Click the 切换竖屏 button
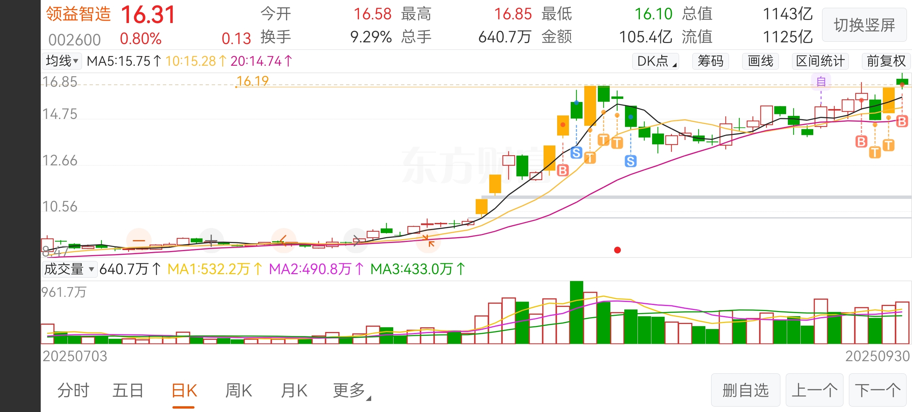912x412 pixels. [864, 25]
